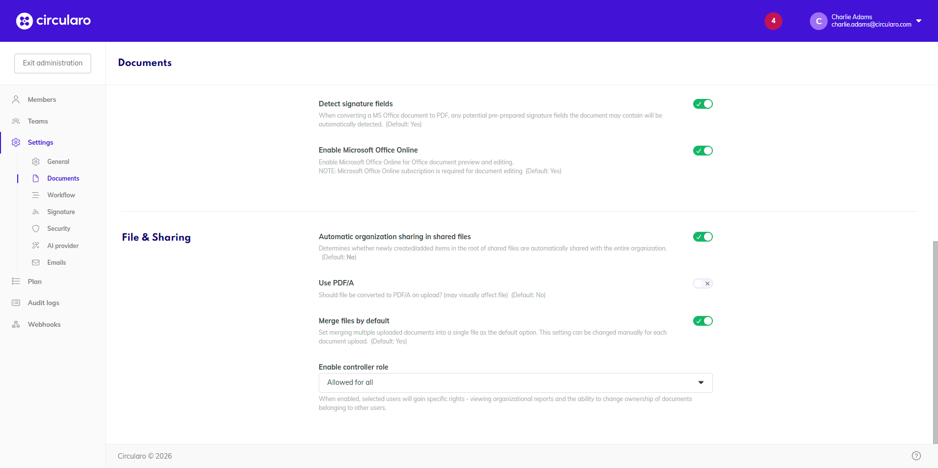Open the notifications badge showing 4
Screen dimensions: 938x468
(x=773, y=21)
